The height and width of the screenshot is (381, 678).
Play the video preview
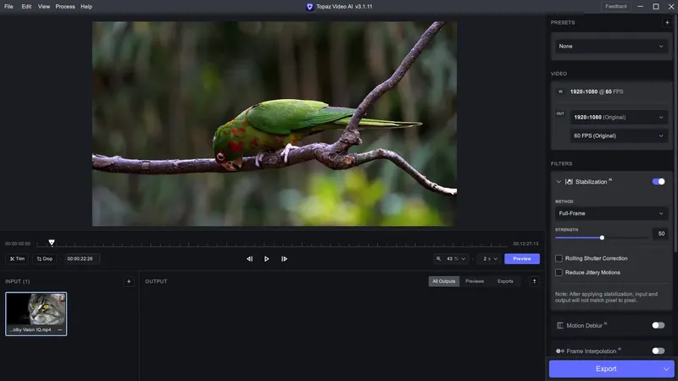267,259
